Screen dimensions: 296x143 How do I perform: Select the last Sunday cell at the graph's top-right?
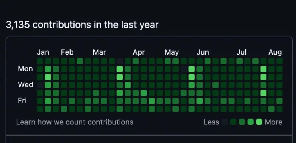pos(279,61)
